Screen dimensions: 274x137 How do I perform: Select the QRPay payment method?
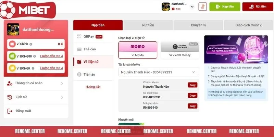click(x=93, y=37)
